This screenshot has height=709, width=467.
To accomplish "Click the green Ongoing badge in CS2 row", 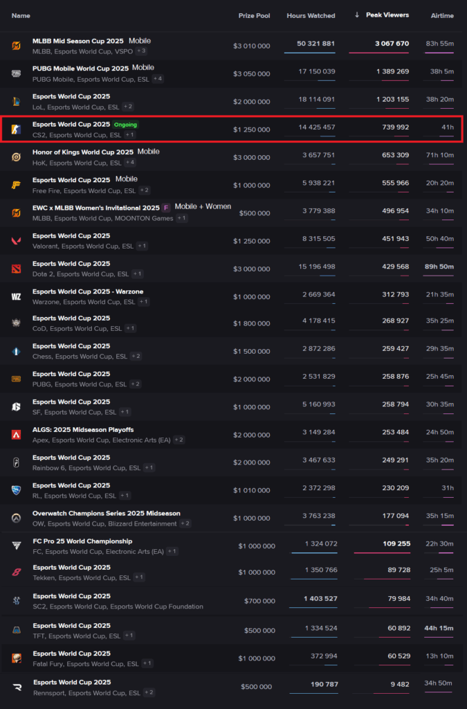I will tap(127, 125).
